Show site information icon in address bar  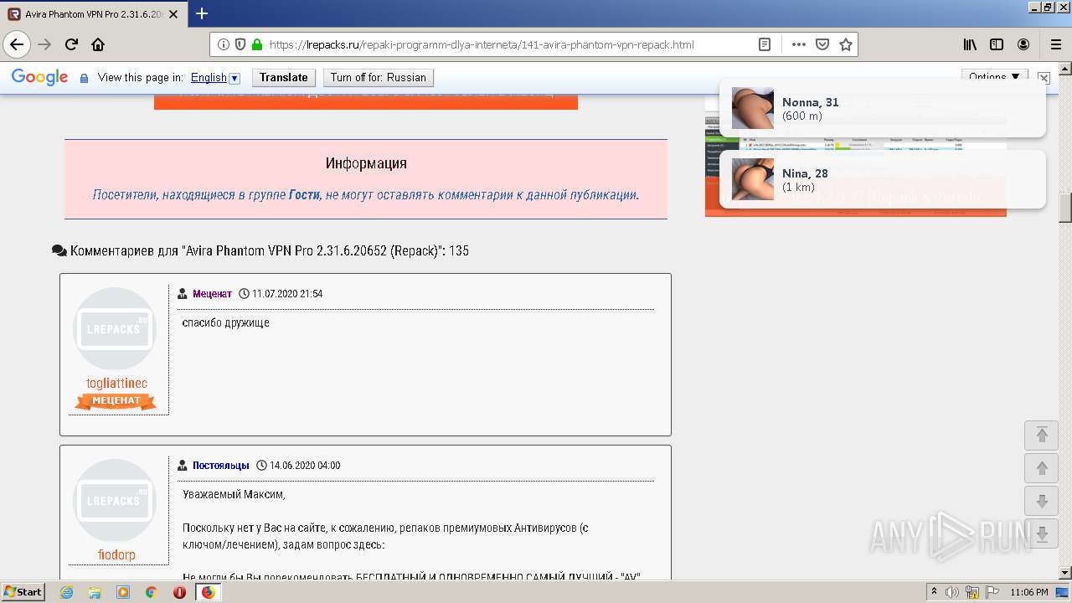click(224, 44)
